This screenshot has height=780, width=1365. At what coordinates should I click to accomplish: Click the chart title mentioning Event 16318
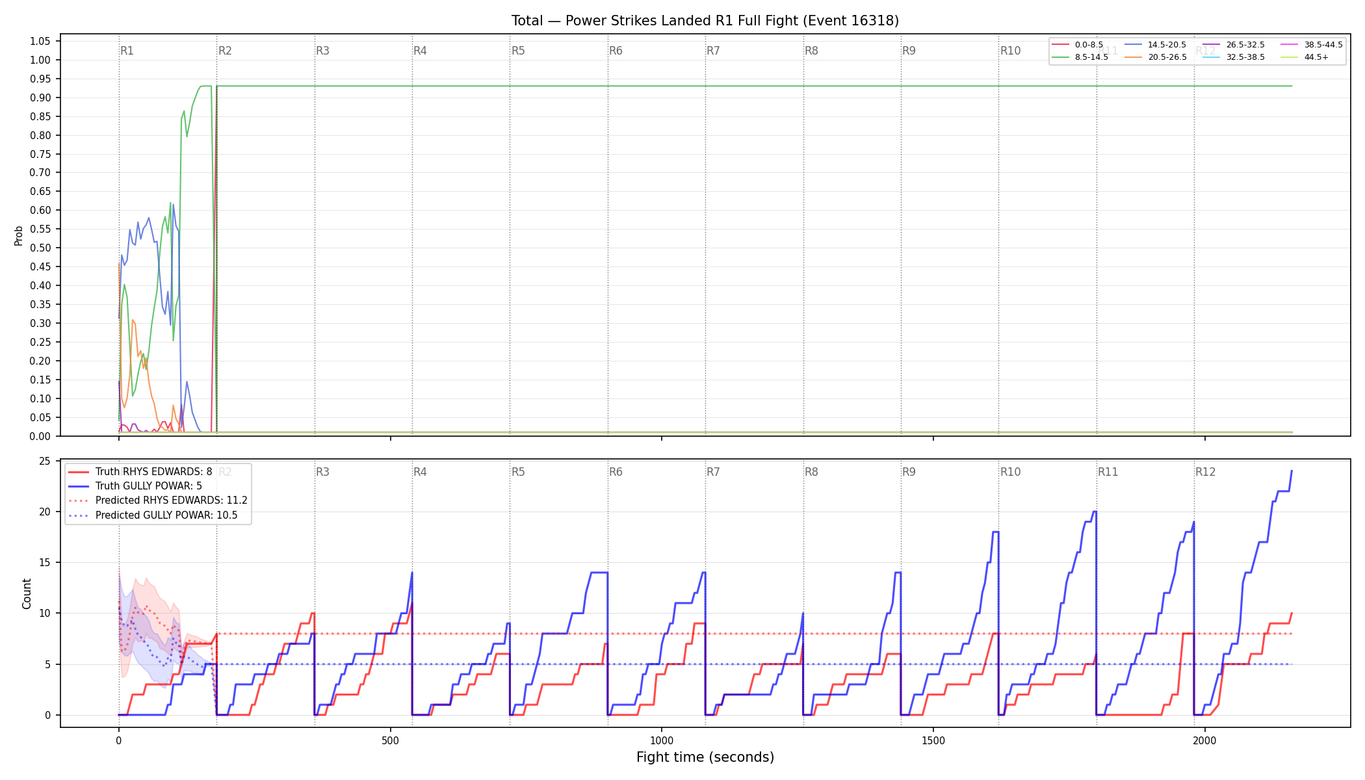coord(705,21)
